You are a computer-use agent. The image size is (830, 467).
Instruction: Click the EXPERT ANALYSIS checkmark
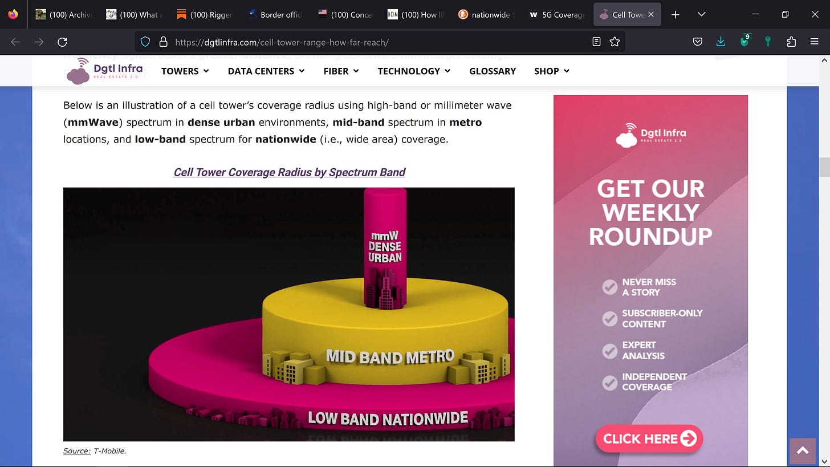tap(610, 351)
